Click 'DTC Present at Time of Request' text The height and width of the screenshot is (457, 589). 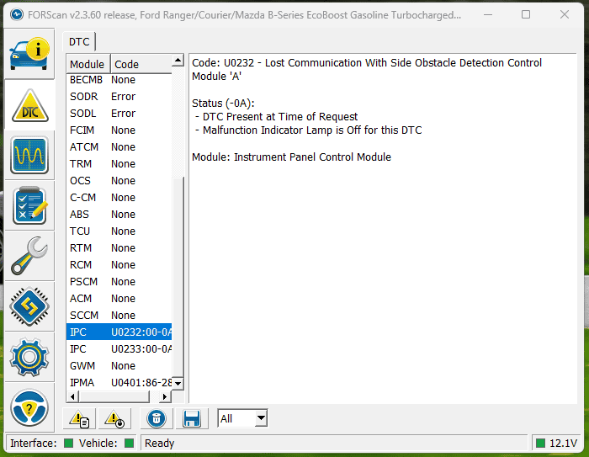(x=280, y=117)
